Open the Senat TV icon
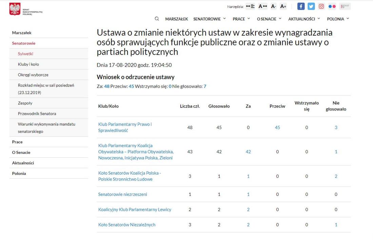 click(x=345, y=6)
